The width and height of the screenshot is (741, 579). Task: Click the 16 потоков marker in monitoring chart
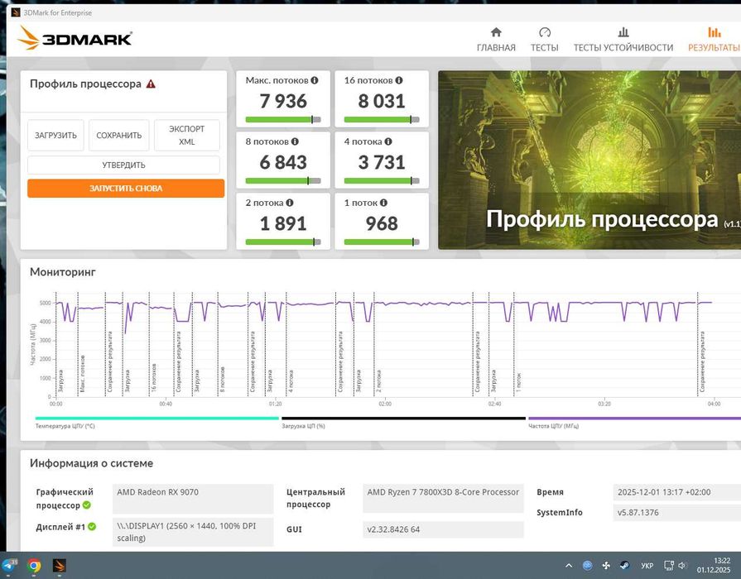coord(154,377)
